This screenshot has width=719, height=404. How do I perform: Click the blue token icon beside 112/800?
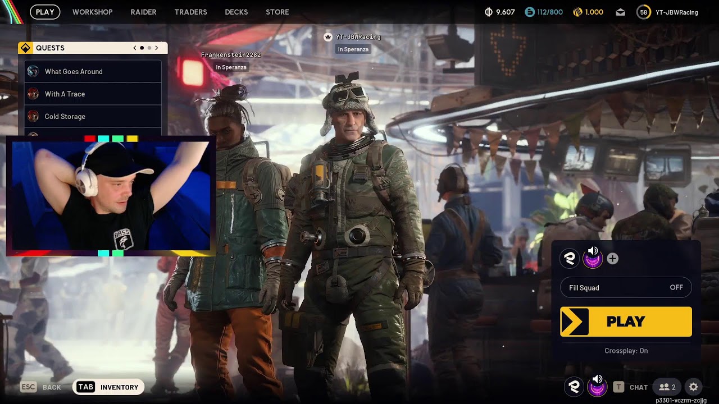pos(529,12)
